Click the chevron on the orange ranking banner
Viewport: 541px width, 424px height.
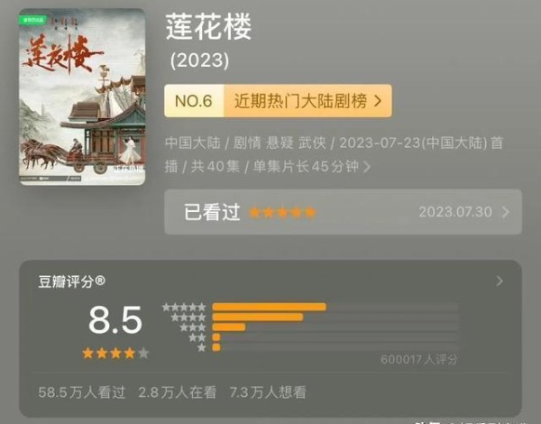[x=378, y=101]
